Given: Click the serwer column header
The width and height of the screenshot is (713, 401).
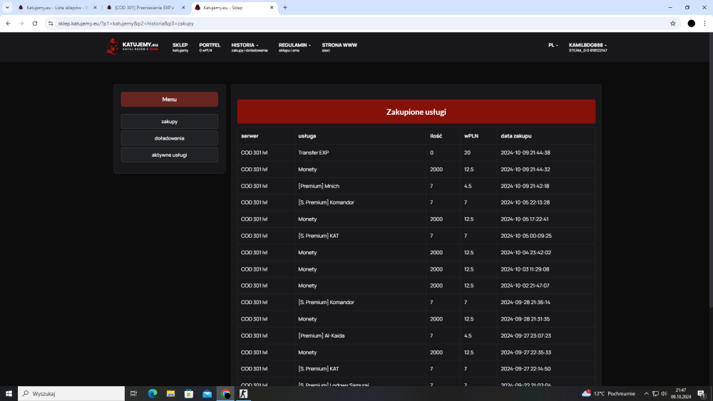Looking at the screenshot, I should click(250, 136).
